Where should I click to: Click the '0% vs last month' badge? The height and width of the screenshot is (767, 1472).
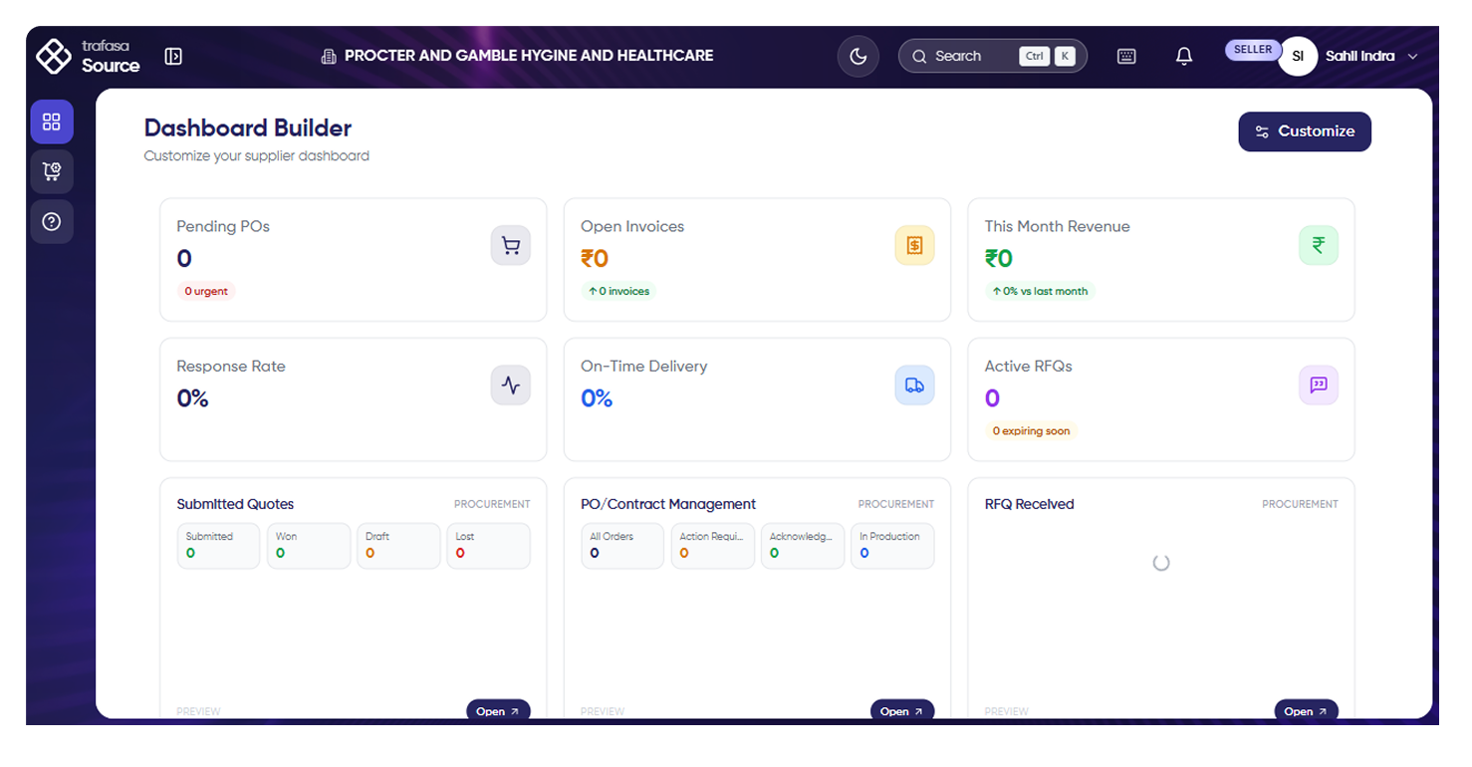click(x=1040, y=292)
